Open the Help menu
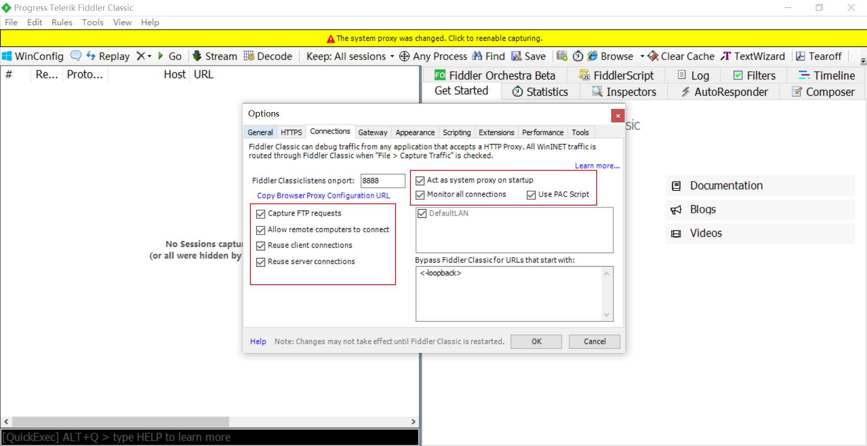 coord(150,22)
